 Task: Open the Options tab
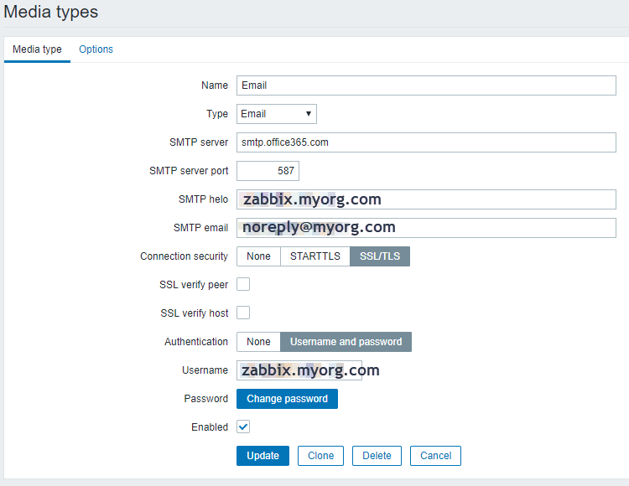click(x=96, y=49)
